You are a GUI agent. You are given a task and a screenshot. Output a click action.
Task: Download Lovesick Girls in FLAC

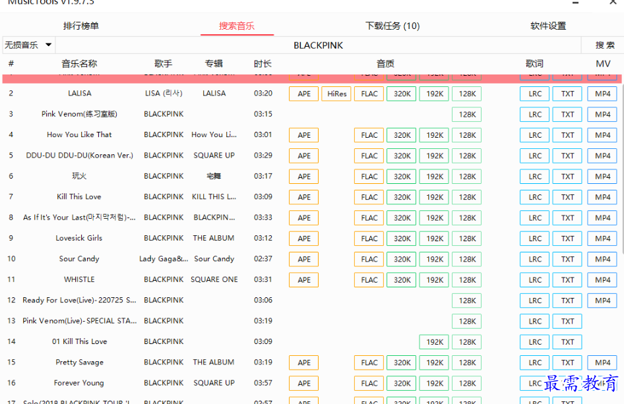tap(369, 239)
